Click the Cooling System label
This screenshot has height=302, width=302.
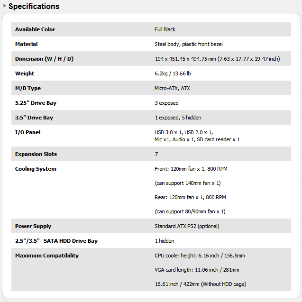(36, 169)
